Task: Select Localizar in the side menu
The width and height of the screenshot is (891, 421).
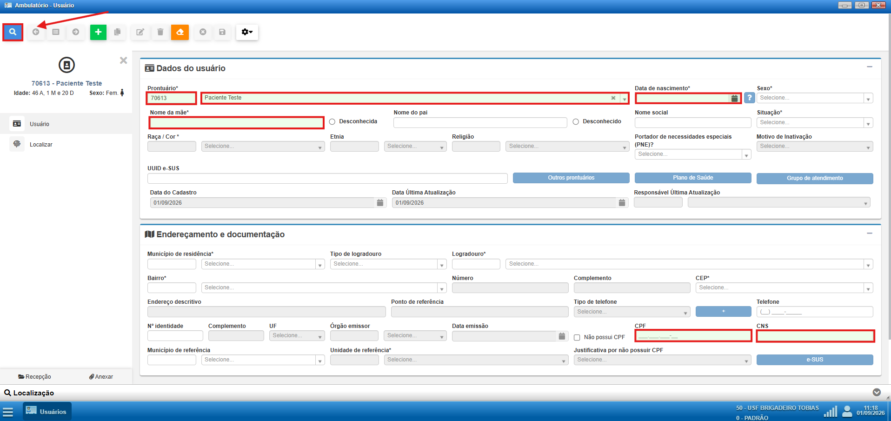Action: pyautogui.click(x=66, y=145)
